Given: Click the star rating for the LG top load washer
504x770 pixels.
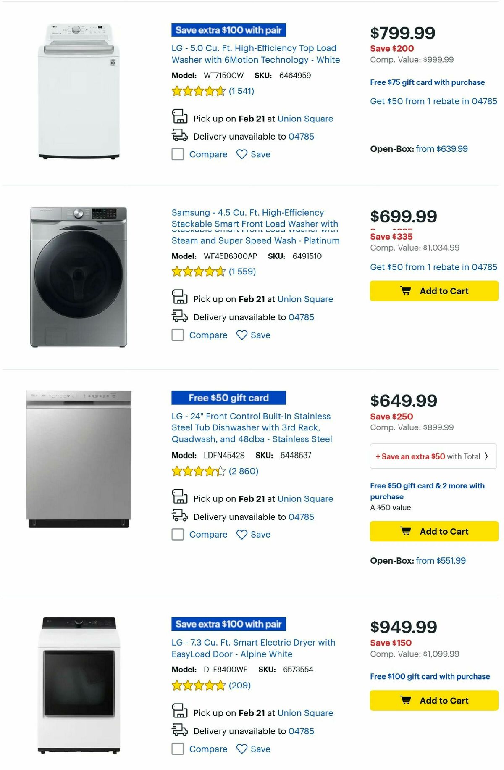Looking at the screenshot, I should pos(197,91).
